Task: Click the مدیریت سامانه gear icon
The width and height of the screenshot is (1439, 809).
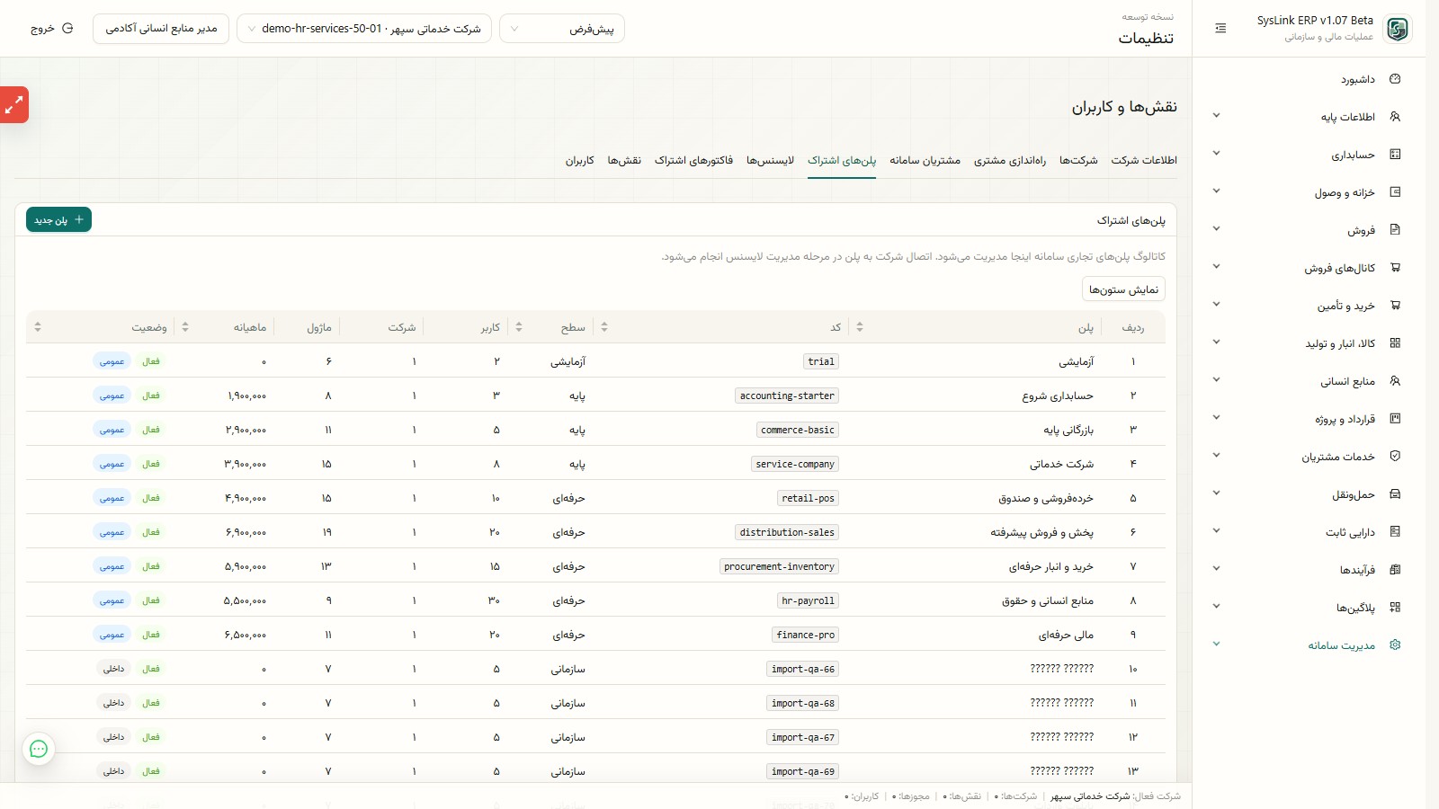Action: point(1395,645)
